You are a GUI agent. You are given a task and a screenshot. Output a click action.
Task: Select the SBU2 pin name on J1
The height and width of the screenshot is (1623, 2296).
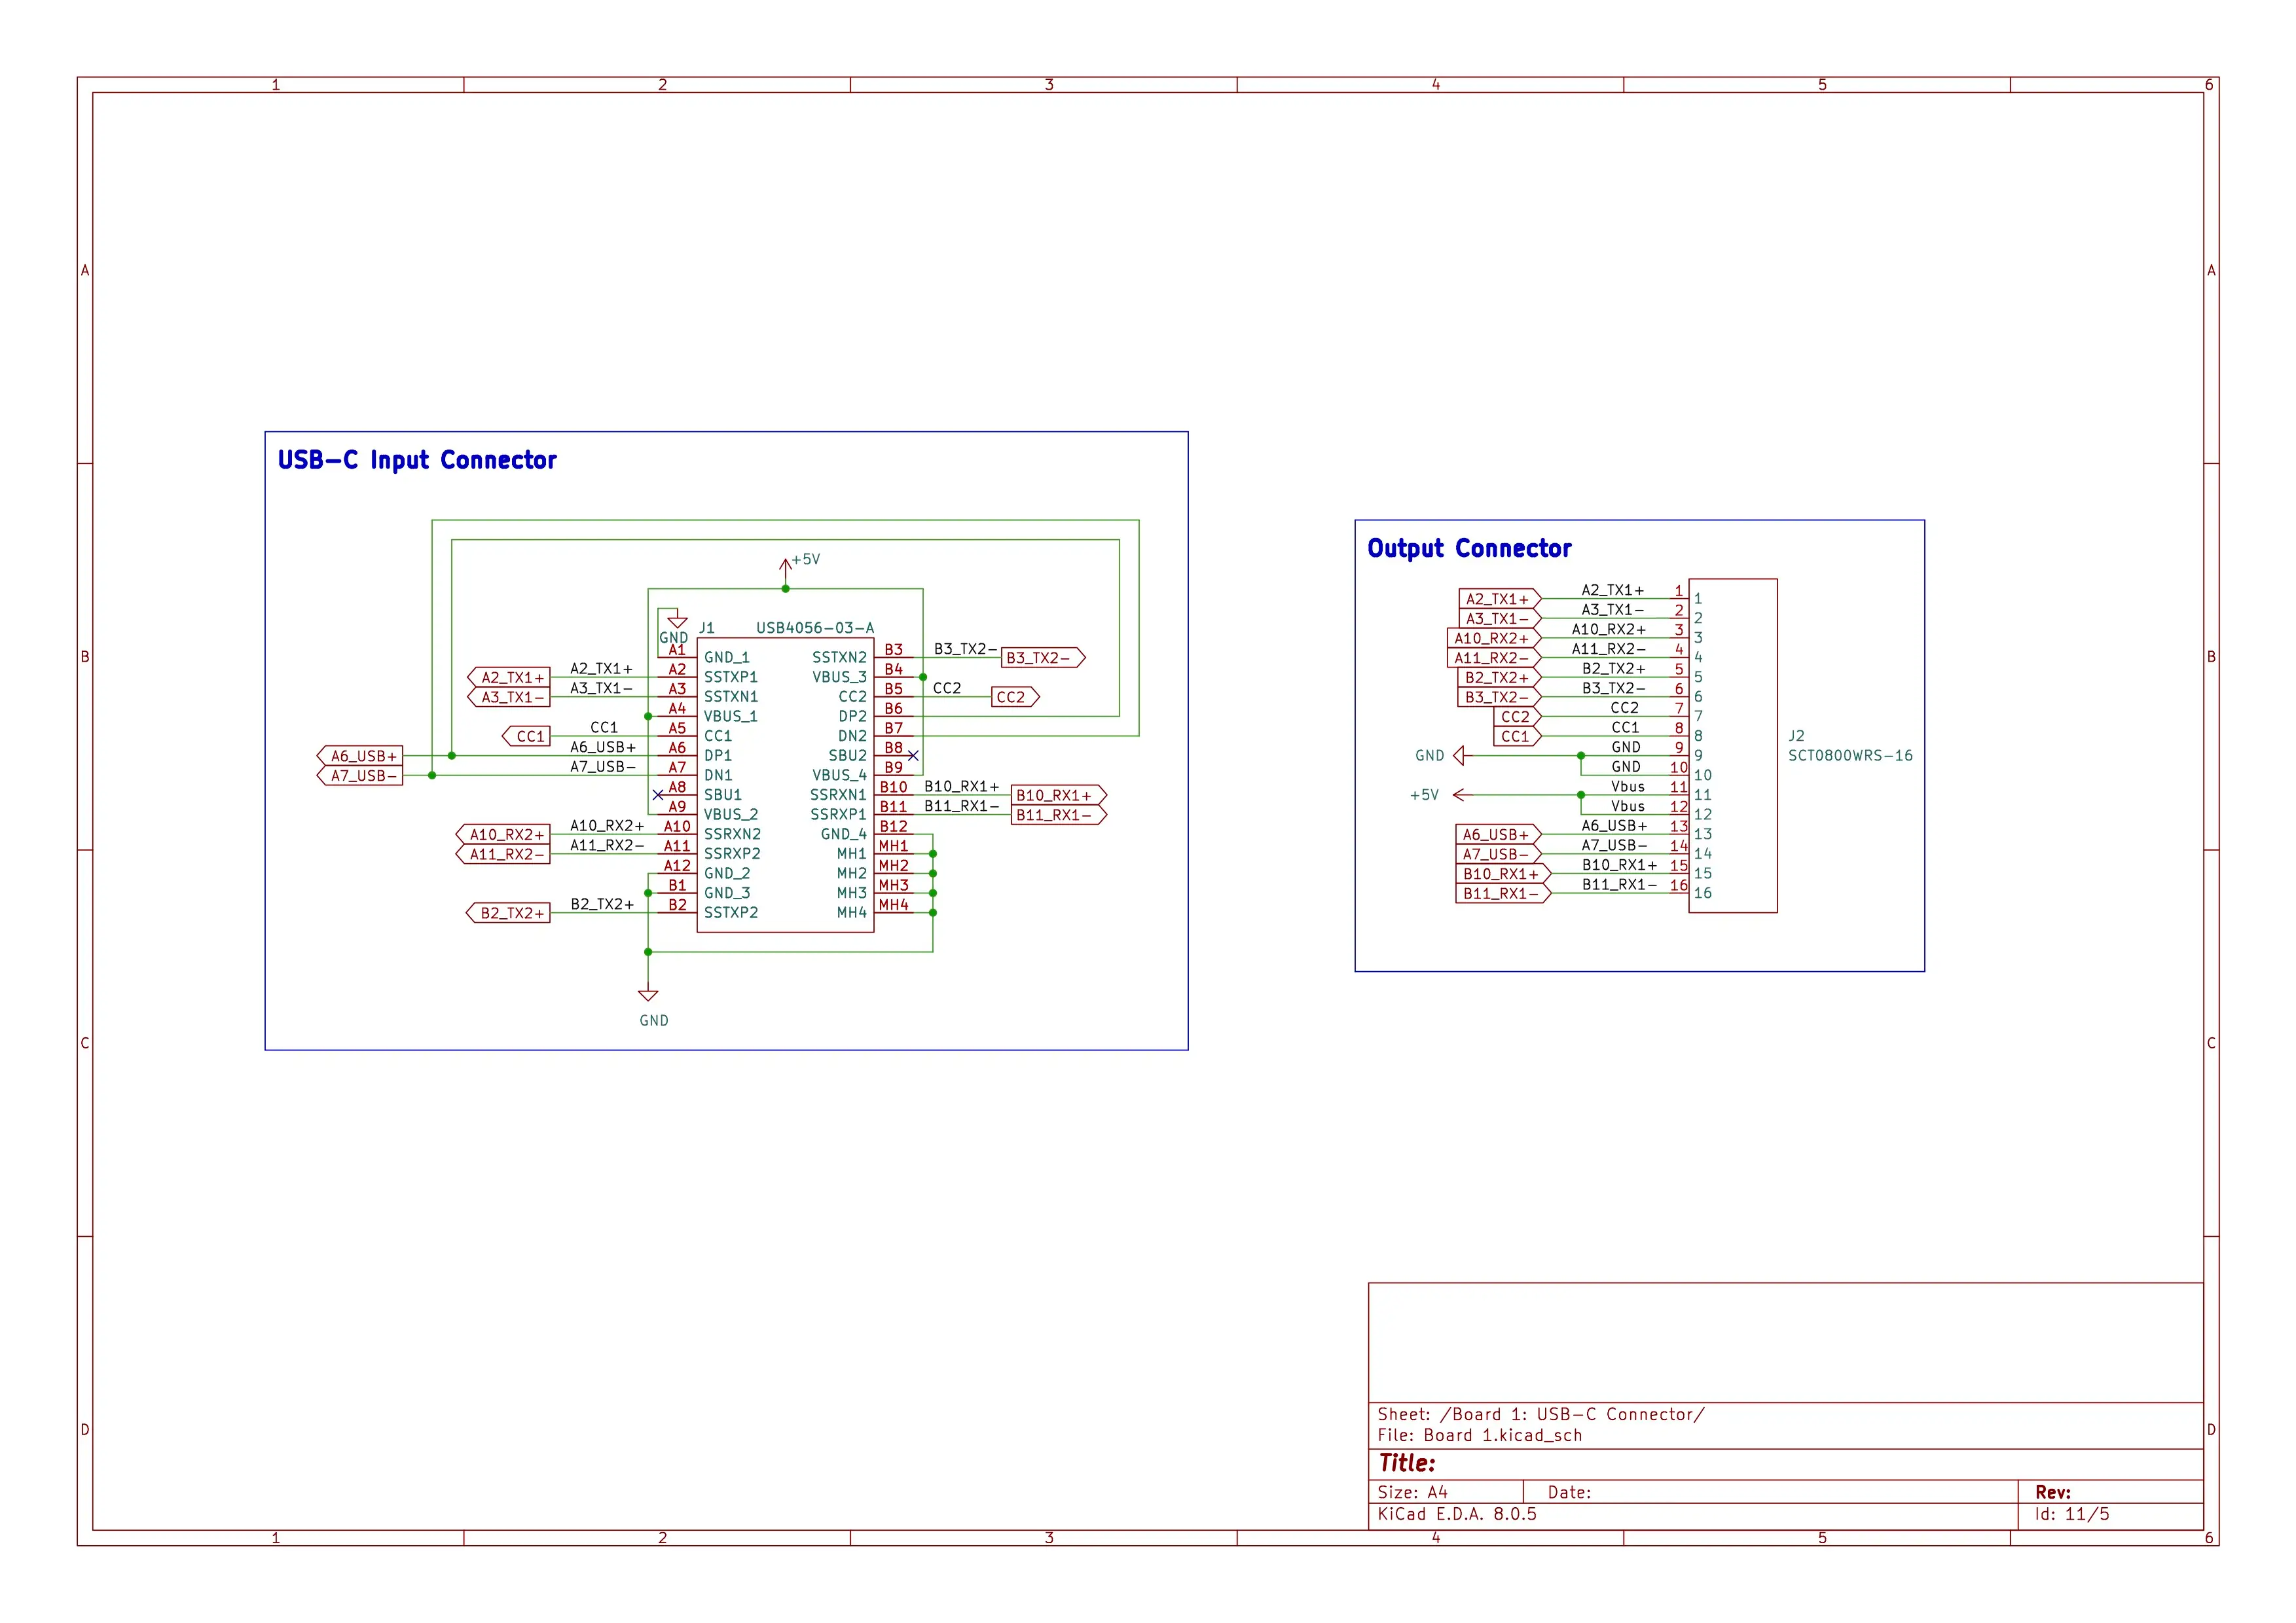pyautogui.click(x=847, y=755)
